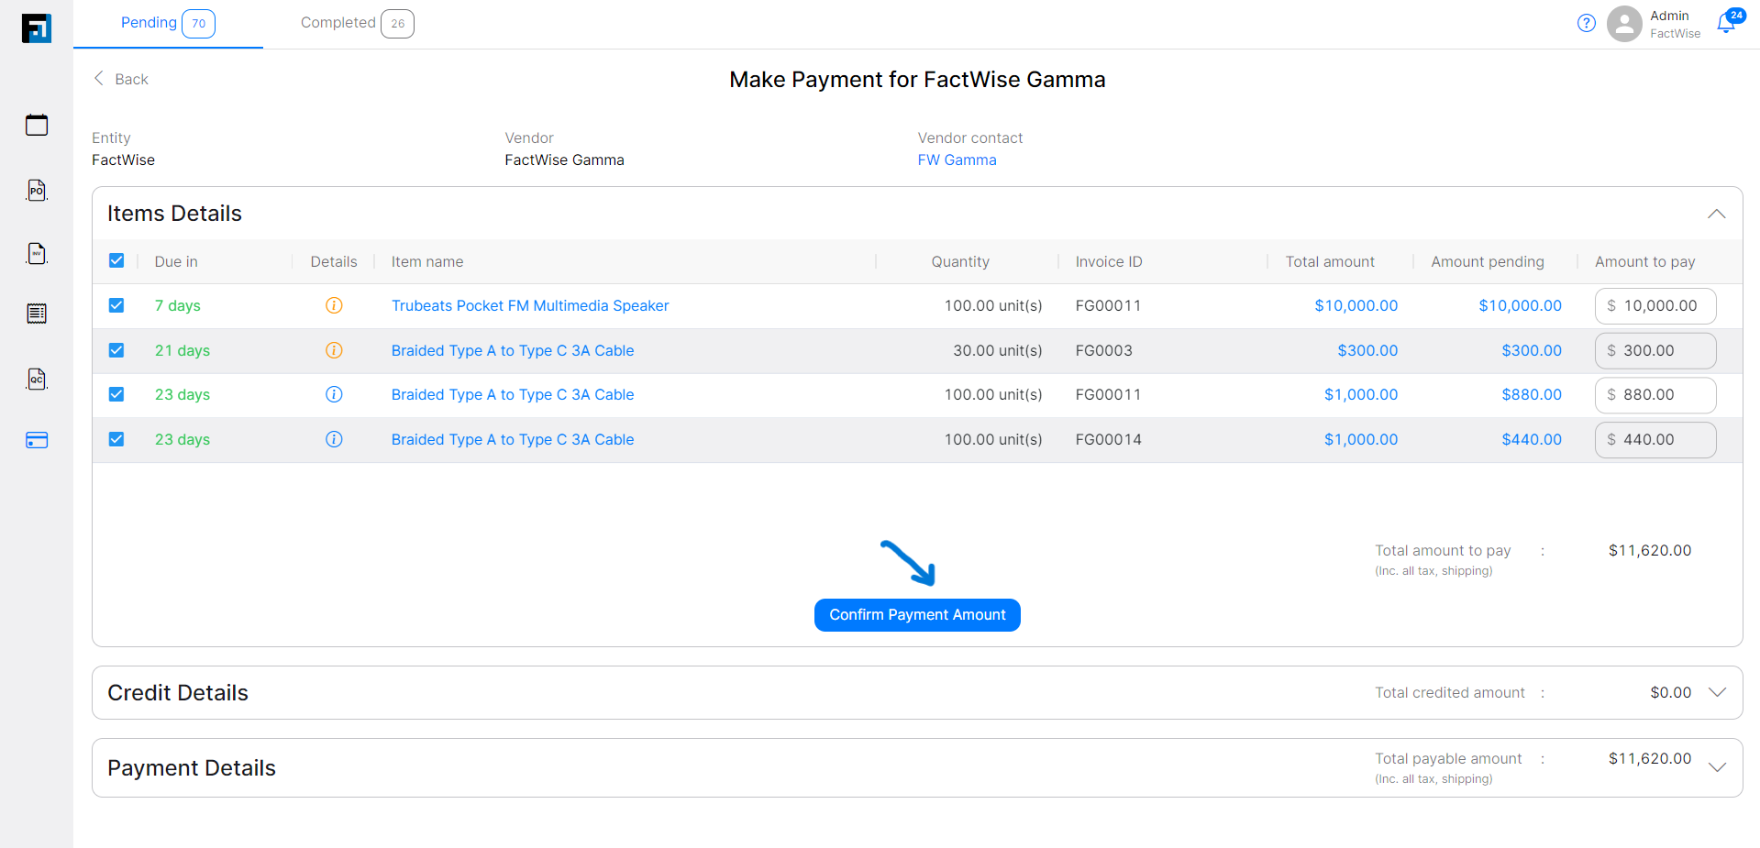Open the QC quality check sidebar icon

pyautogui.click(x=37, y=379)
